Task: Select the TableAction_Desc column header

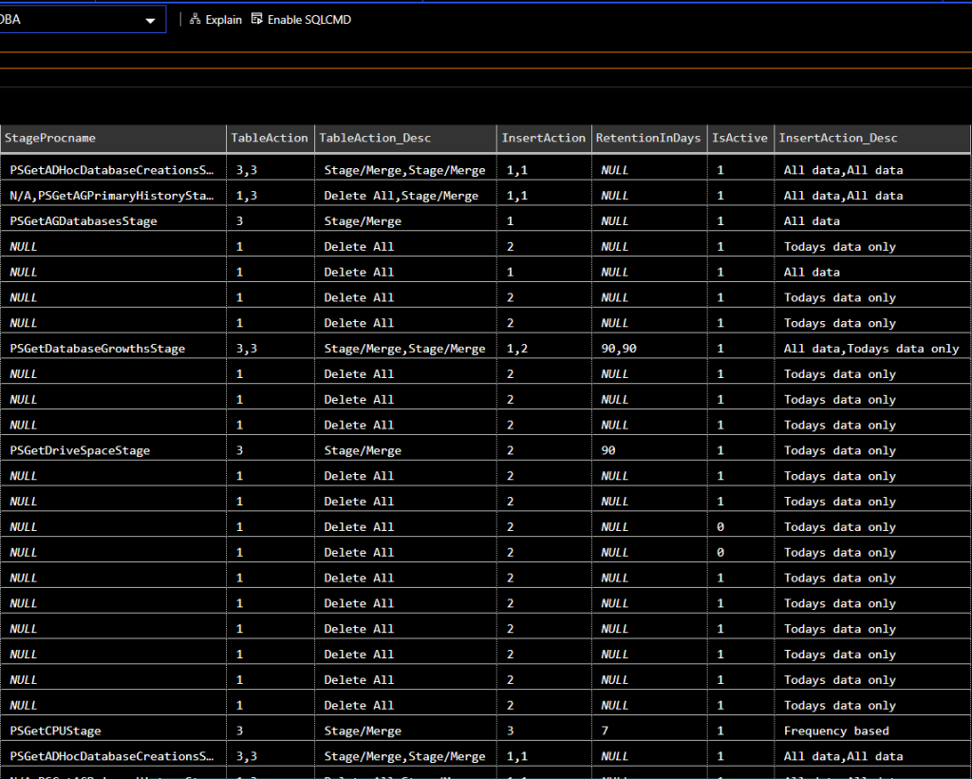Action: [x=374, y=139]
